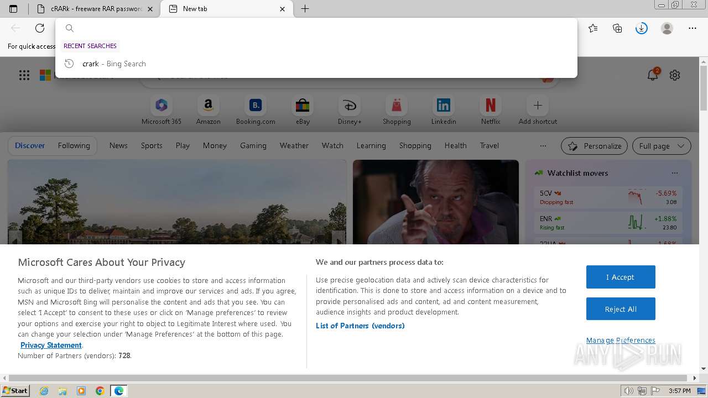This screenshot has height=398, width=708.
Task: Open the Sports category
Action: click(x=152, y=145)
